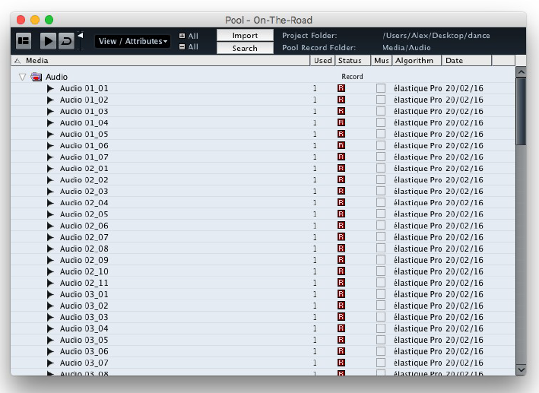Click the Record status icon of Audio 02_11
The image size is (539, 393).
coord(341,283)
